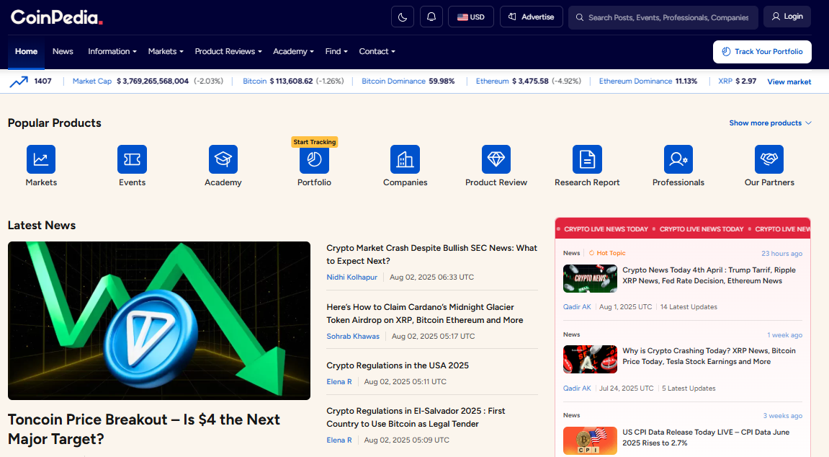
Task: Open the Contact menu
Action: point(377,51)
